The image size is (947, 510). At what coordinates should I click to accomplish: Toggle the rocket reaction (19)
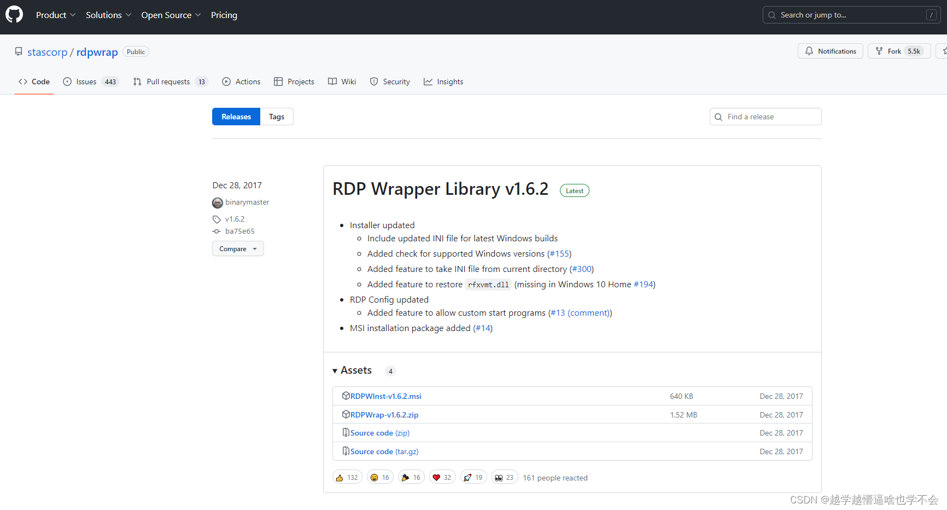[x=473, y=478]
